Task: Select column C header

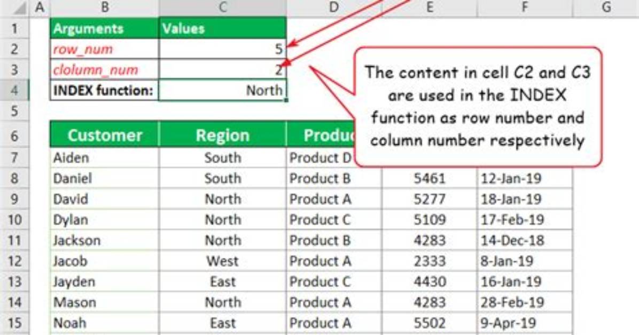Action: [x=222, y=7]
